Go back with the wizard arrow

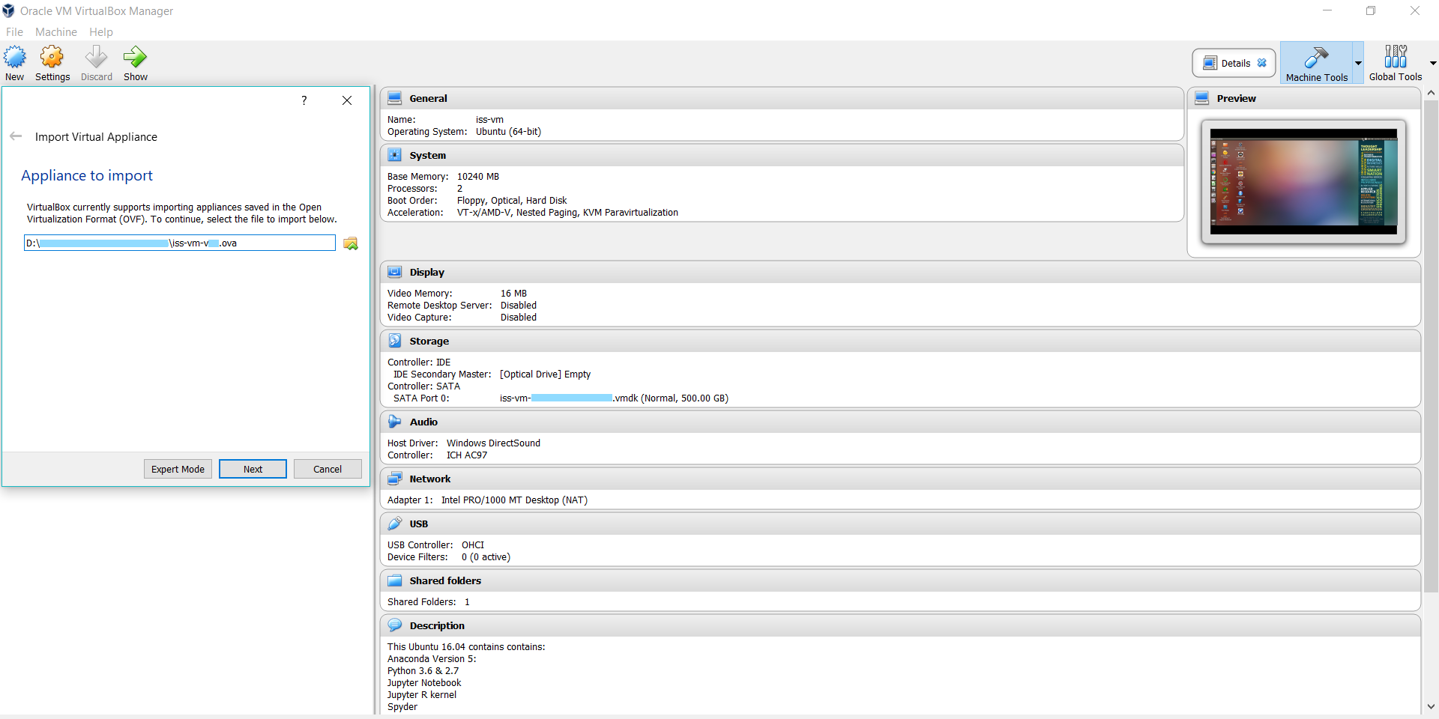pyautogui.click(x=16, y=136)
